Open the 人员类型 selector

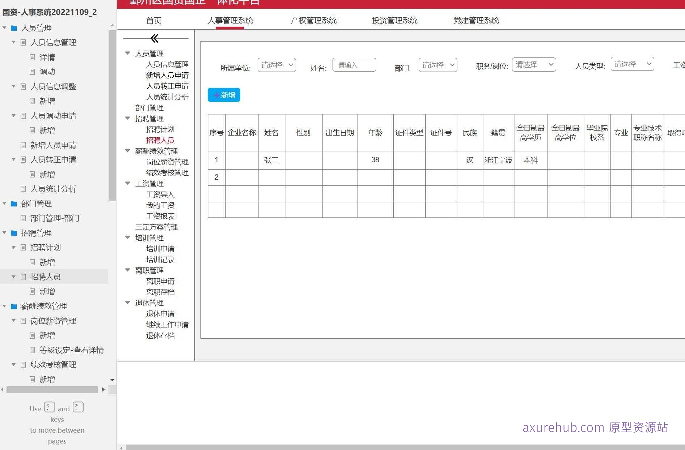click(x=632, y=64)
